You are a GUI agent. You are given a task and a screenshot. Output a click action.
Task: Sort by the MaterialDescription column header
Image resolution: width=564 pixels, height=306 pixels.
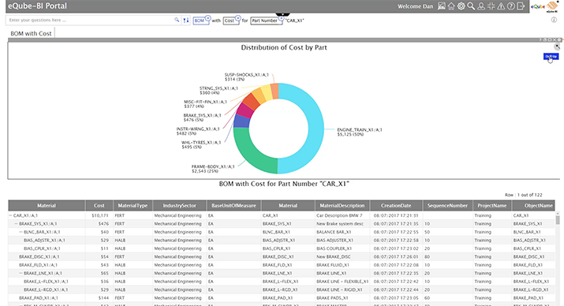click(x=342, y=206)
